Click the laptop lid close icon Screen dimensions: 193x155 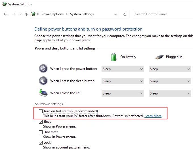43,93
